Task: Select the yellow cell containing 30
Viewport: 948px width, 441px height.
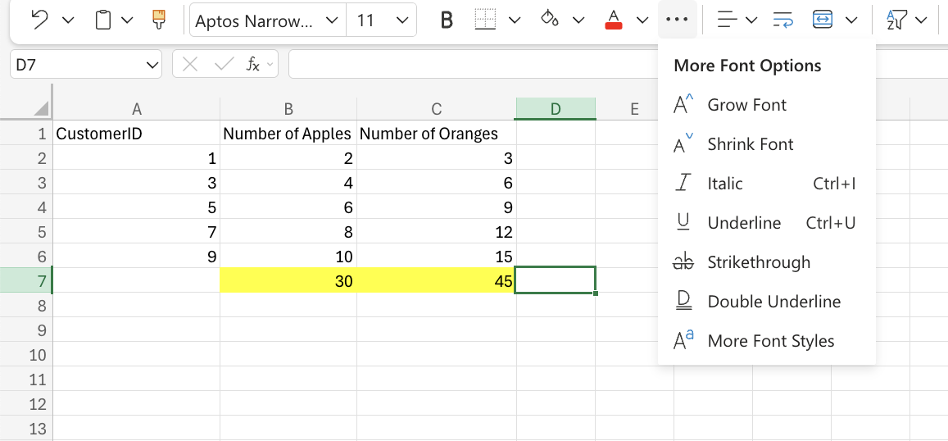Action: pyautogui.click(x=288, y=280)
